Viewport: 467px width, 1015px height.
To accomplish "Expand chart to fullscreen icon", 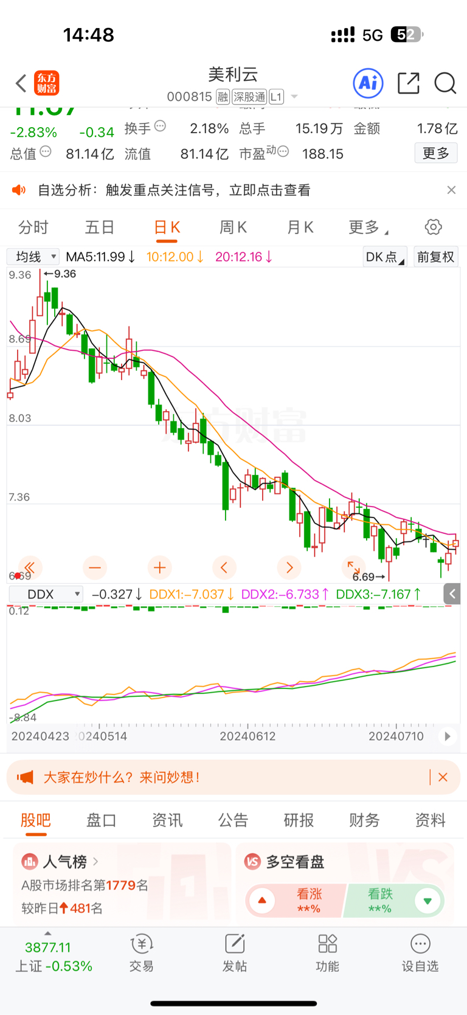I will point(354,567).
